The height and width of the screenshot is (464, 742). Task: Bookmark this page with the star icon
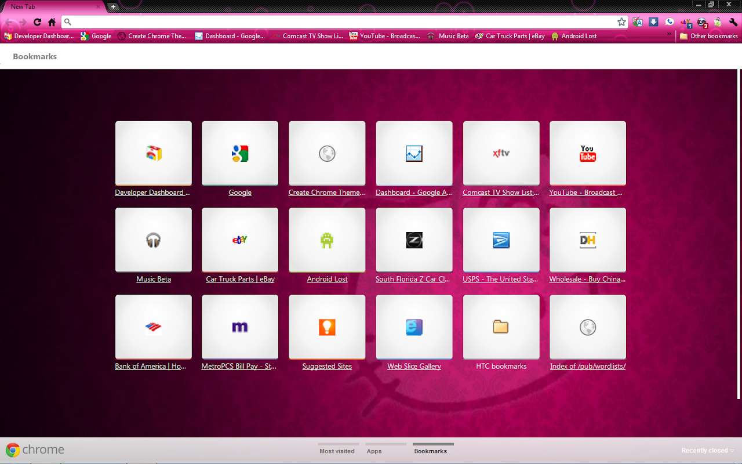pyautogui.click(x=621, y=22)
